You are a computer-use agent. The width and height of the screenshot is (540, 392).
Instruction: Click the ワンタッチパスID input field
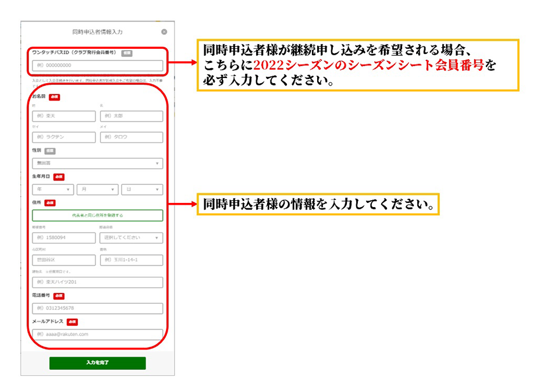click(97, 66)
